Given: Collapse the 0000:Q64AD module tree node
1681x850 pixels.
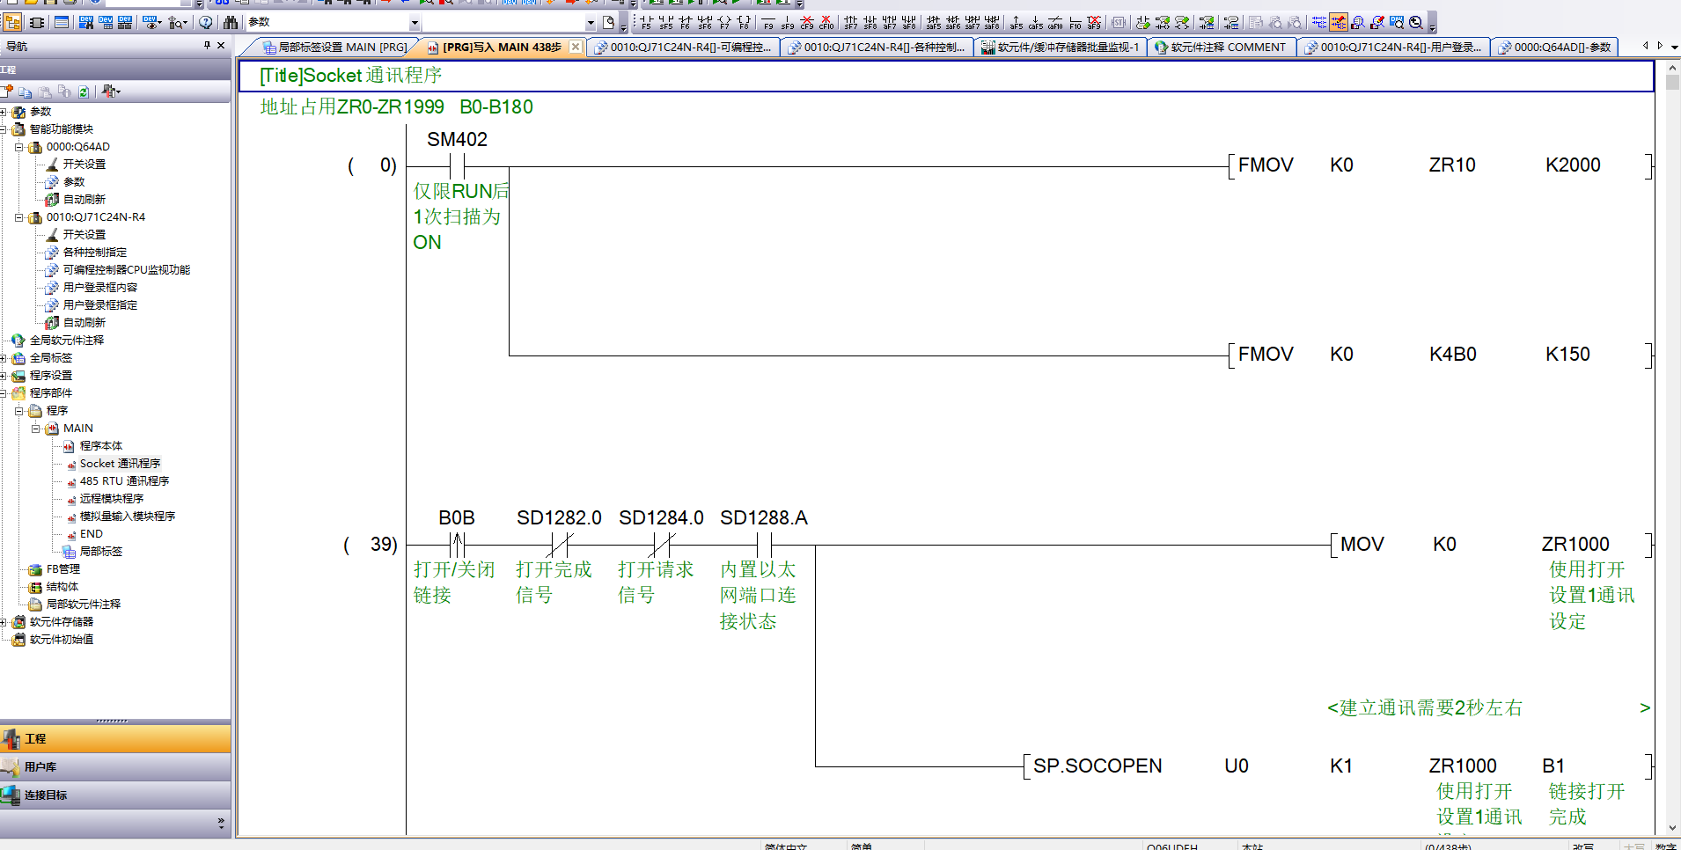Looking at the screenshot, I should pos(18,147).
